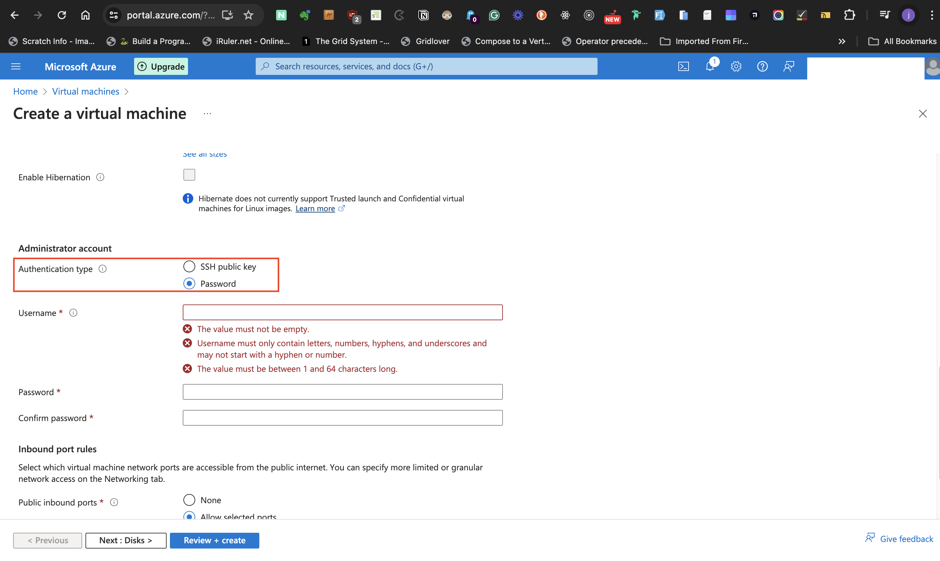Select SSH public key authentication
Viewport: 940px width, 561px height.
click(x=189, y=266)
